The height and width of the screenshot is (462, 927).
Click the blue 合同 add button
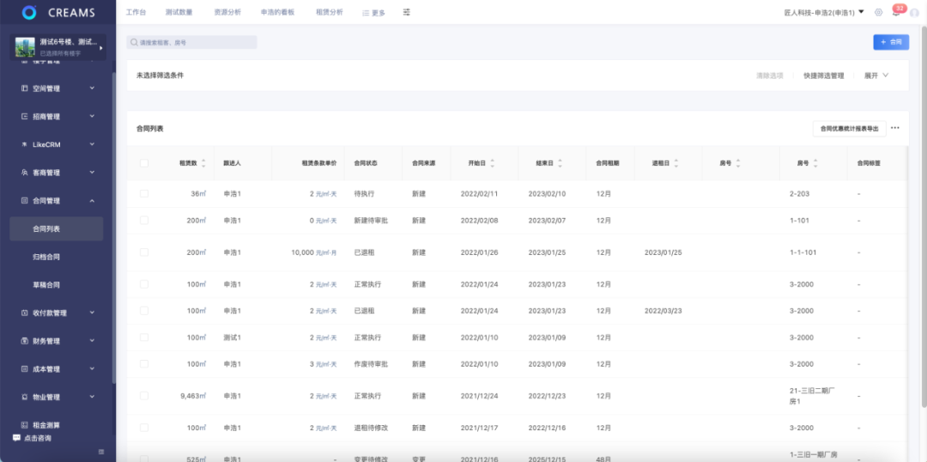891,42
